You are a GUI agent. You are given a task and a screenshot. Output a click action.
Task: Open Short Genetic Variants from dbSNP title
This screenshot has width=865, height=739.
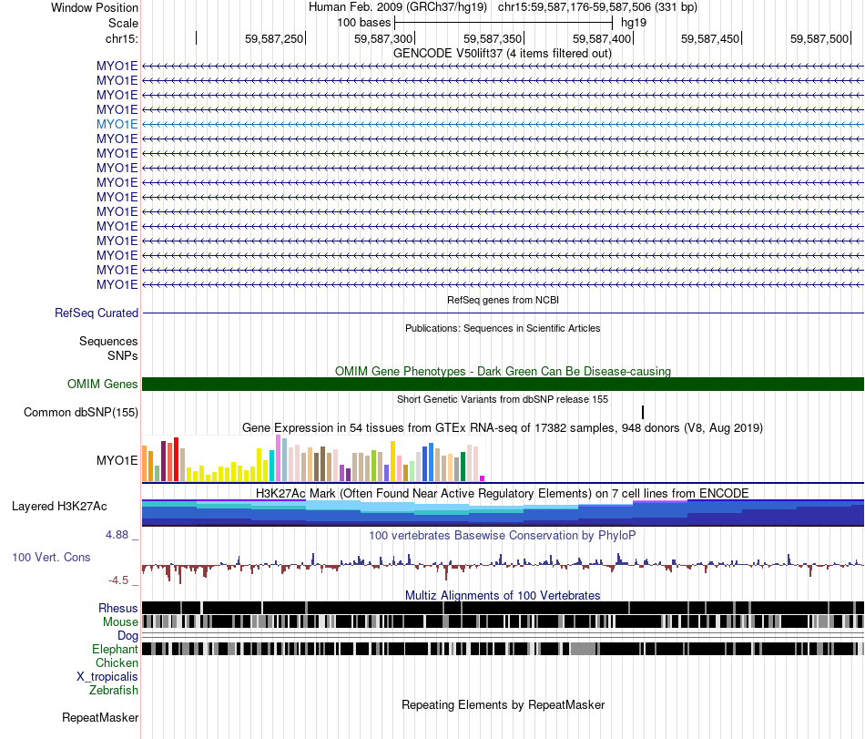[503, 399]
